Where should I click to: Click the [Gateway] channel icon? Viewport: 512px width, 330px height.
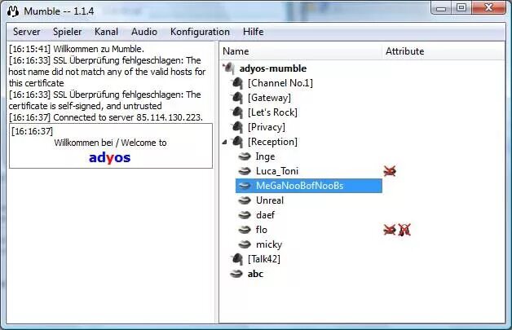tap(237, 98)
